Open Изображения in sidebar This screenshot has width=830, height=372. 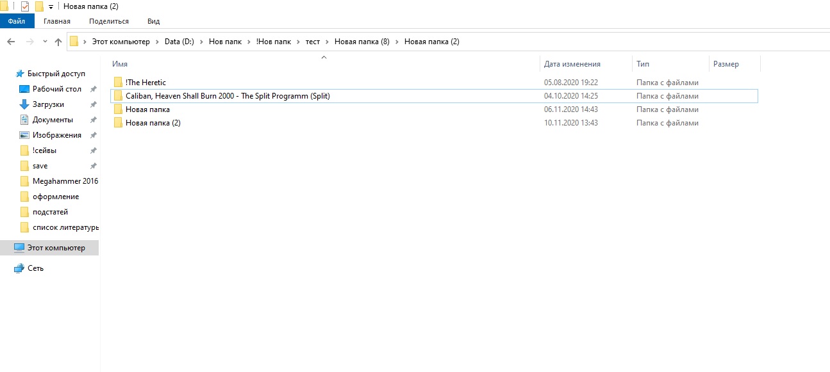point(57,135)
